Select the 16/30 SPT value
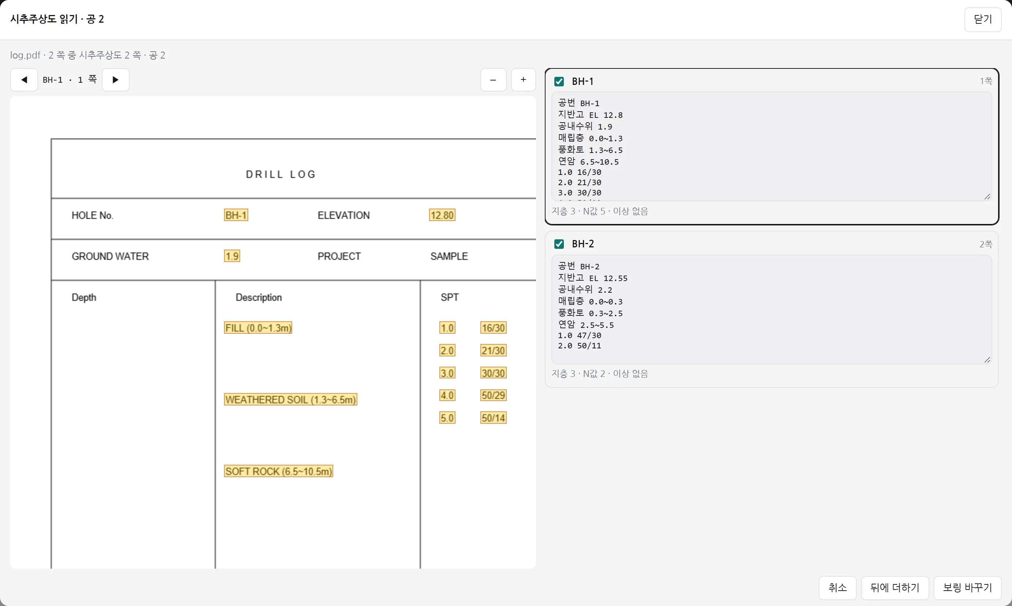The height and width of the screenshot is (606, 1012). point(493,328)
